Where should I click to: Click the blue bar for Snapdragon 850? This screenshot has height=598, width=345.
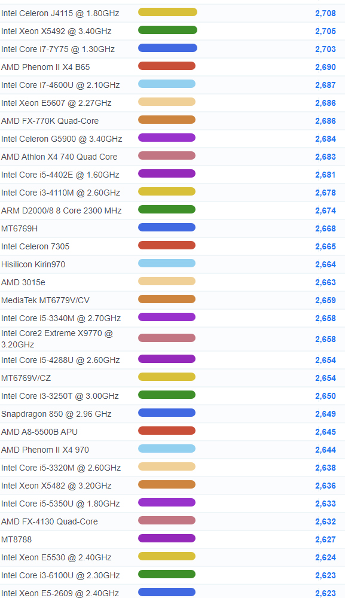tap(167, 413)
